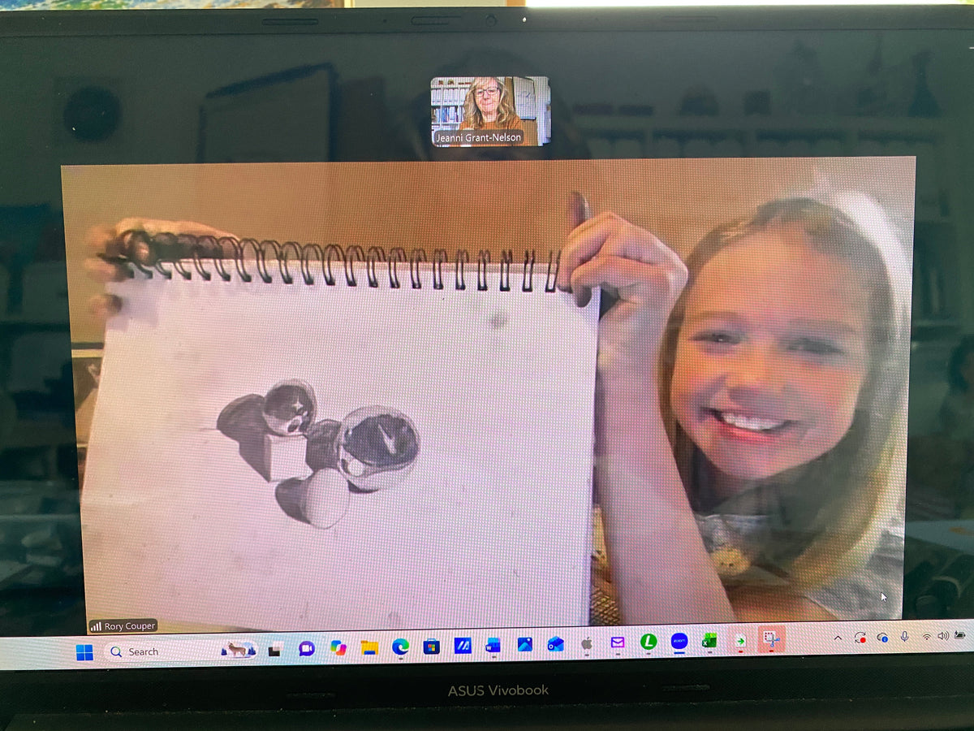Check battery status icon

(959, 635)
